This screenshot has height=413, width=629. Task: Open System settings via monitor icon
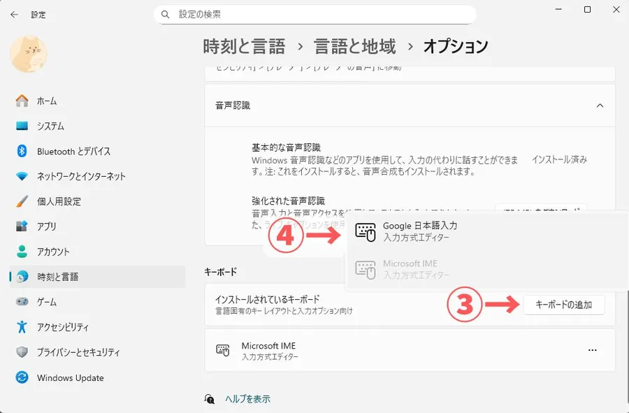(22, 126)
